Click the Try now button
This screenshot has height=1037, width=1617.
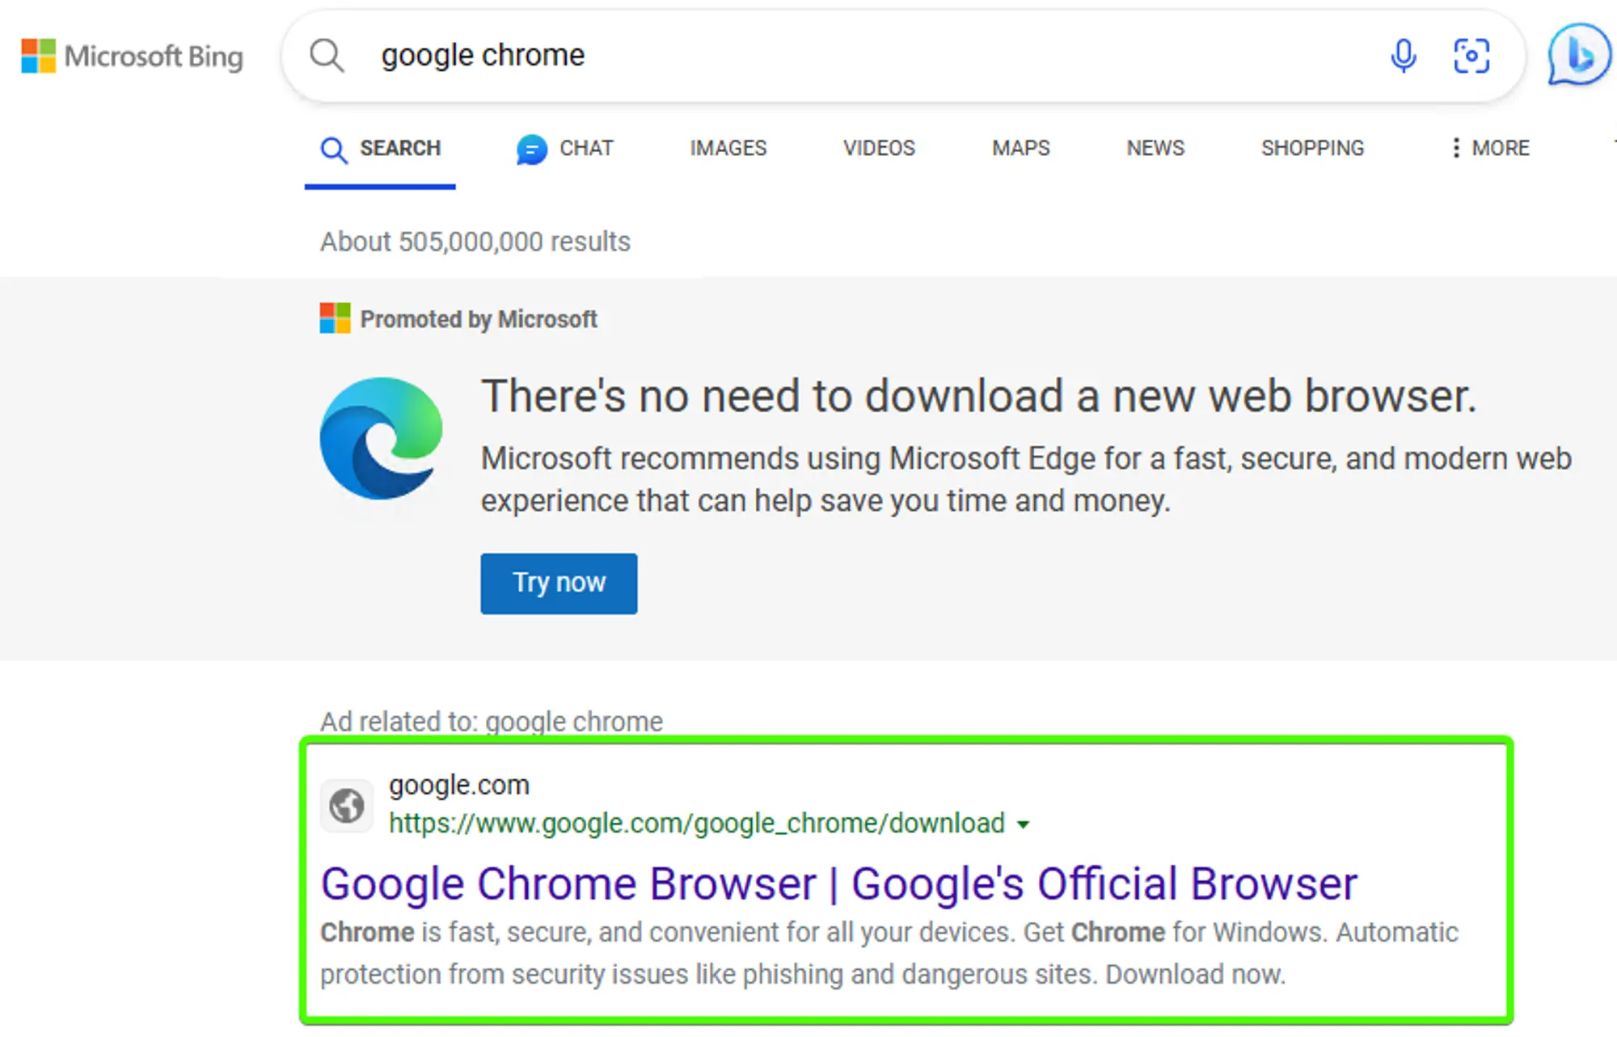coord(558,583)
